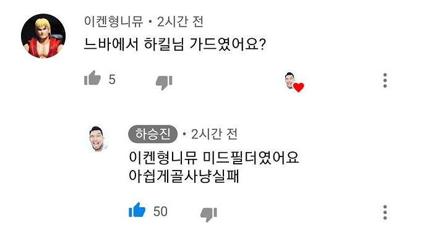Click the small creator face beside the heart
The image size is (425, 238).
coord(290,80)
